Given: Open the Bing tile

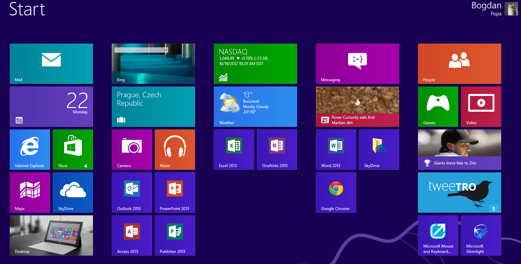Looking at the screenshot, I should tap(153, 64).
